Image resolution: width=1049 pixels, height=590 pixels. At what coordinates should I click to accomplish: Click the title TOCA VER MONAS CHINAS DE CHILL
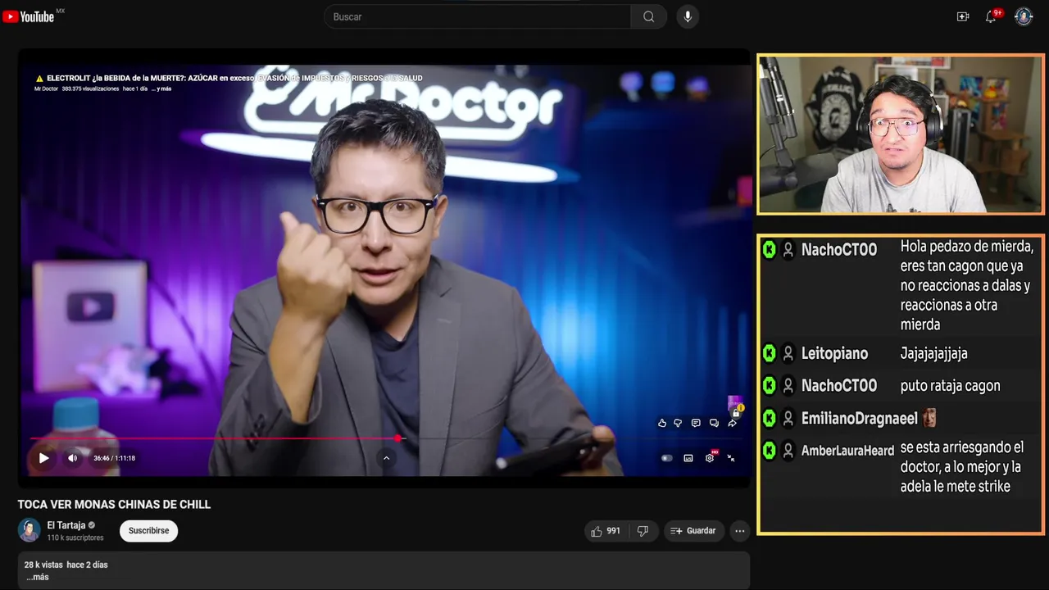(x=114, y=505)
